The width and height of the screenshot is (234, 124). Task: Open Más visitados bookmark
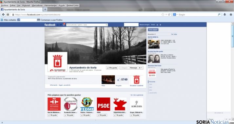point(9,20)
